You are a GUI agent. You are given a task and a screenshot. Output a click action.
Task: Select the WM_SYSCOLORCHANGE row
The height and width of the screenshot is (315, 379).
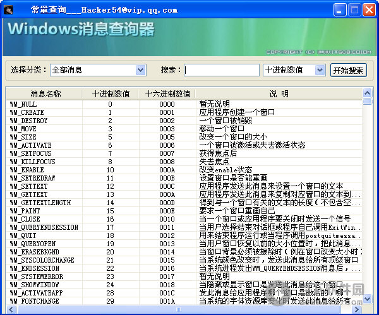[x=184, y=260]
